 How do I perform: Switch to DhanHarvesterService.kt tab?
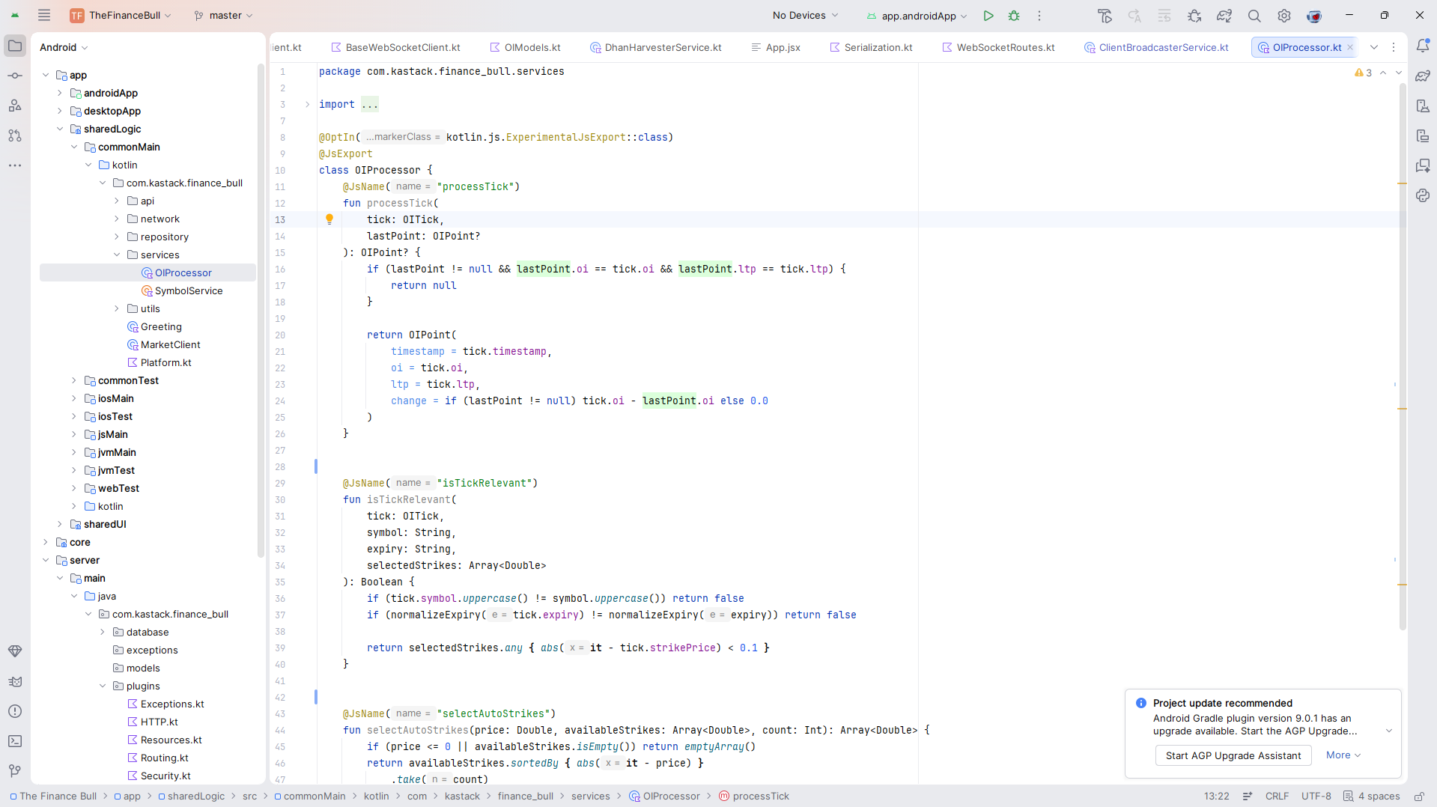[x=656, y=47]
